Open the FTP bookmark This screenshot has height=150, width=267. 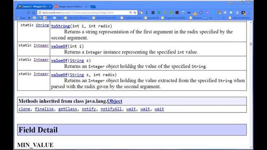point(47,17)
